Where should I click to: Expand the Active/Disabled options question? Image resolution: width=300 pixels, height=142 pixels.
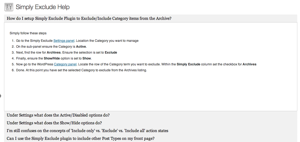(x=58, y=115)
